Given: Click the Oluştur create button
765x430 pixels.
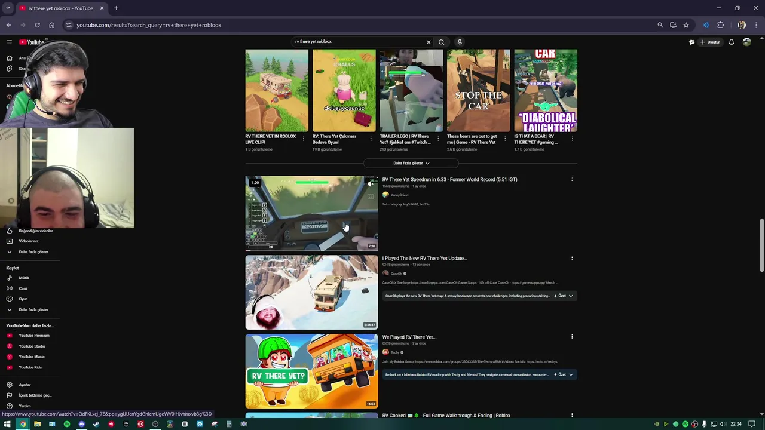Looking at the screenshot, I should [x=710, y=42].
